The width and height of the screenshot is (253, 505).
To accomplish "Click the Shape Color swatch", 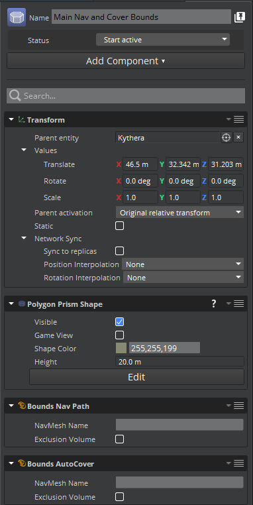I will [x=121, y=348].
